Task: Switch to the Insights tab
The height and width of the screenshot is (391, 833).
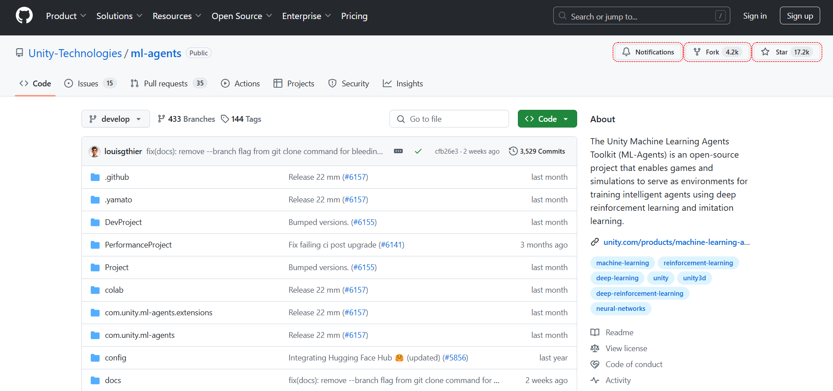Action: [x=403, y=83]
